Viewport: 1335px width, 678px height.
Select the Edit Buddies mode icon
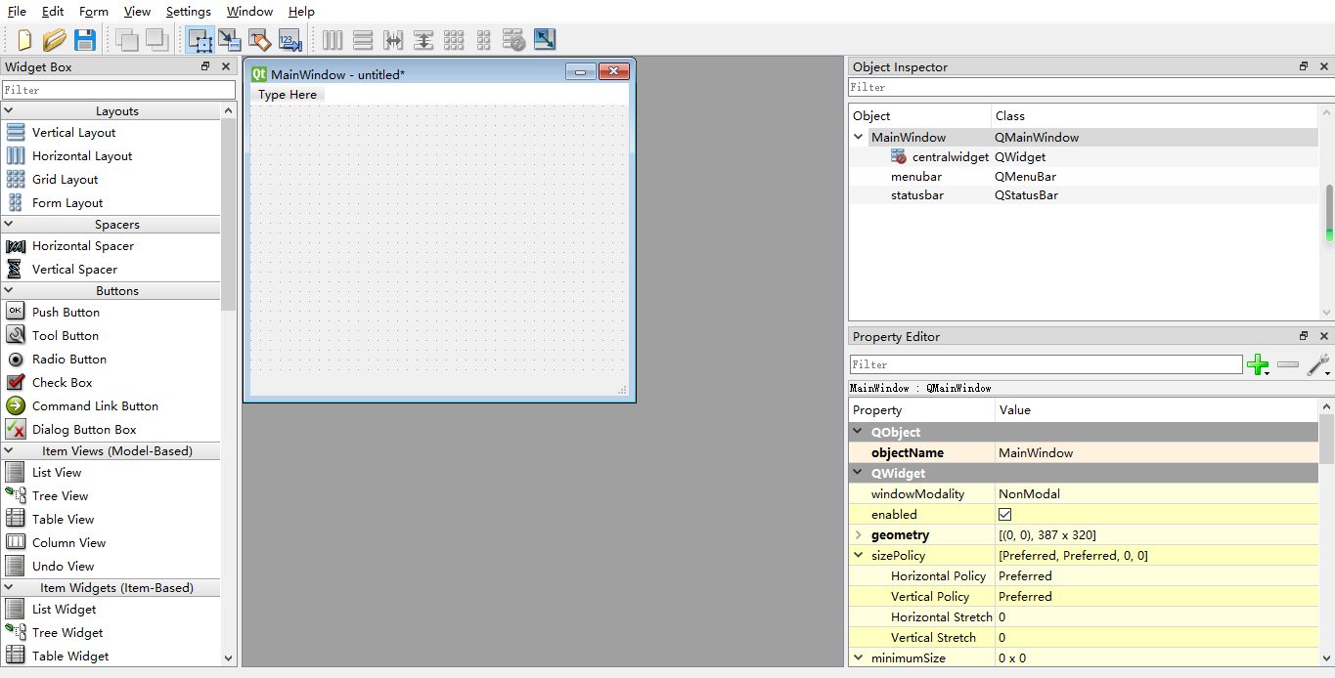pos(260,40)
